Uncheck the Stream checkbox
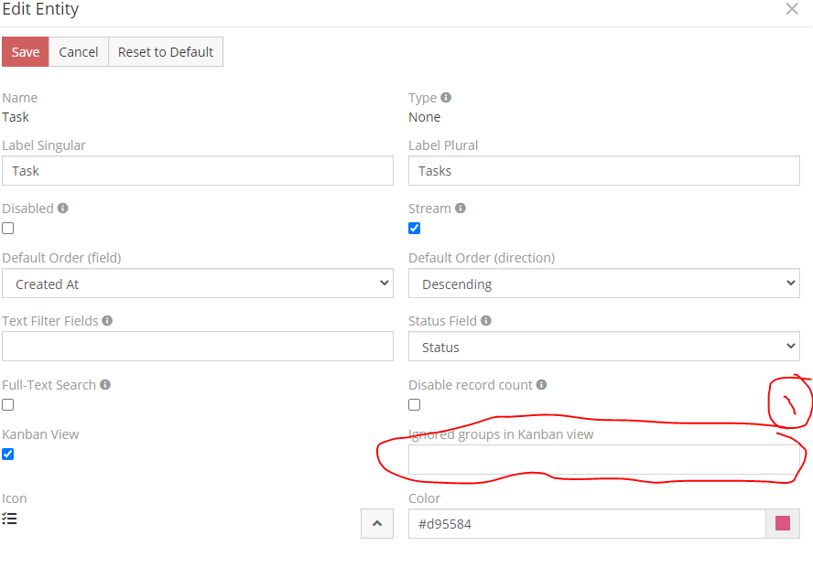Screen dimensions: 813x578 click(x=415, y=229)
